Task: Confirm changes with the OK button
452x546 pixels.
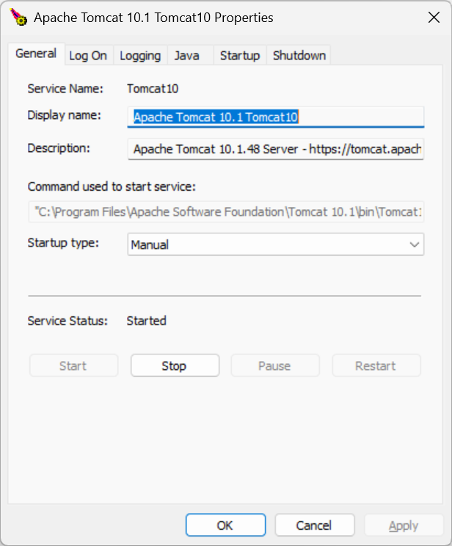Action: tap(225, 525)
